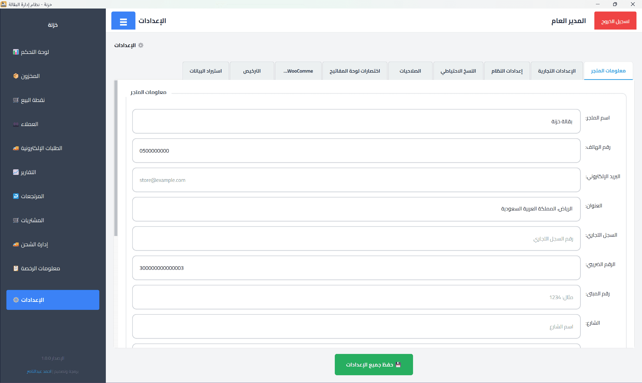The width and height of the screenshot is (642, 383).
Task: Click the hamburger menu icon
Action: pos(123,21)
